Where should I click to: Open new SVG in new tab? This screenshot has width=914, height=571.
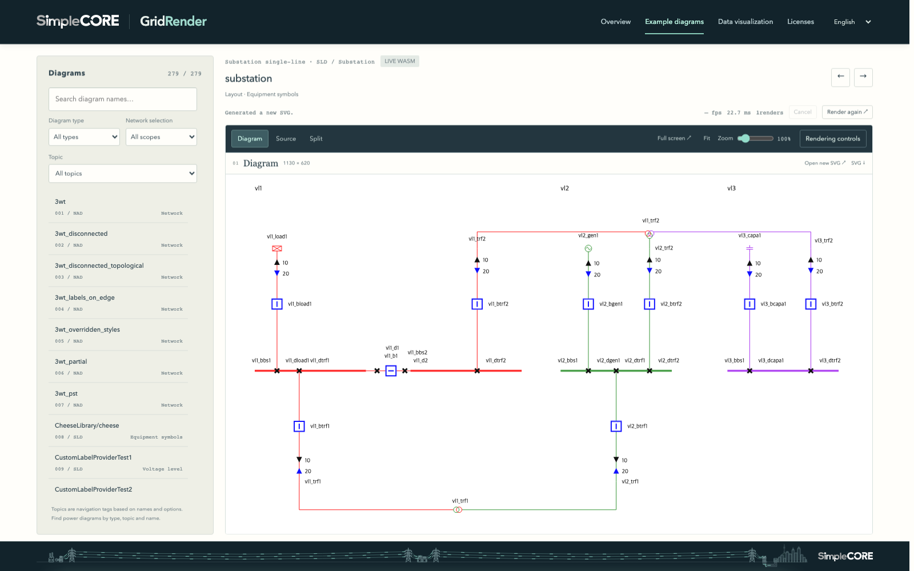[825, 163]
